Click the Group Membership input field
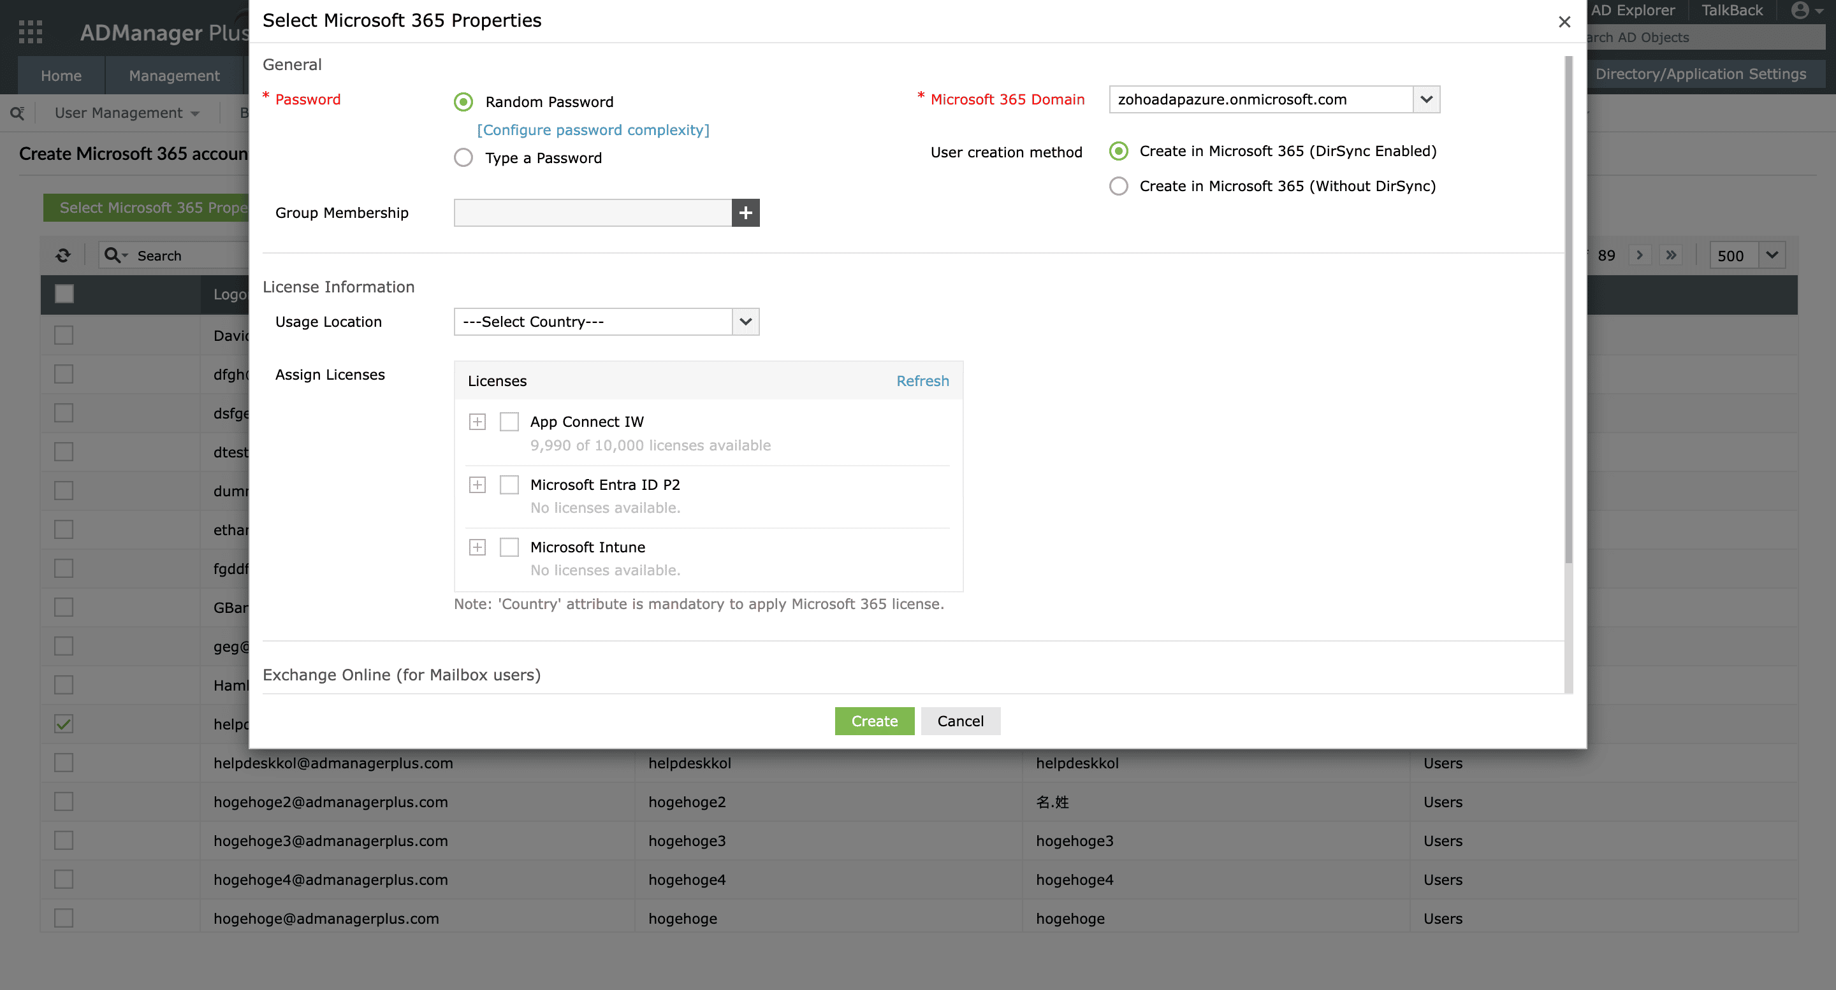This screenshot has height=990, width=1836. click(592, 213)
